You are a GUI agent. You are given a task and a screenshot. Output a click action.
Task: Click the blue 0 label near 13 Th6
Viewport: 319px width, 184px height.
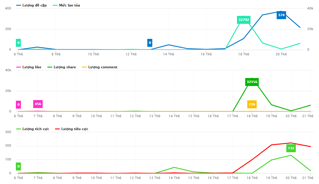[x=150, y=43]
